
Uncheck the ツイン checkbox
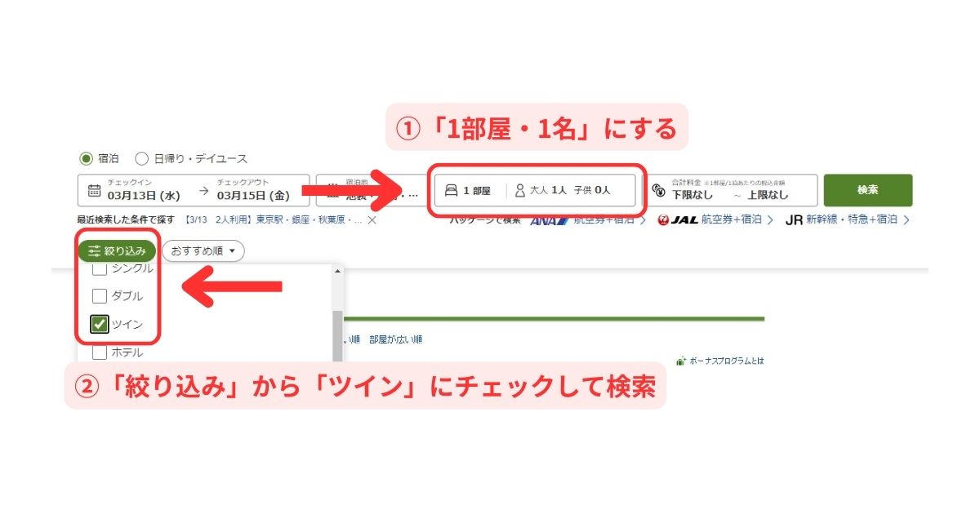[100, 325]
